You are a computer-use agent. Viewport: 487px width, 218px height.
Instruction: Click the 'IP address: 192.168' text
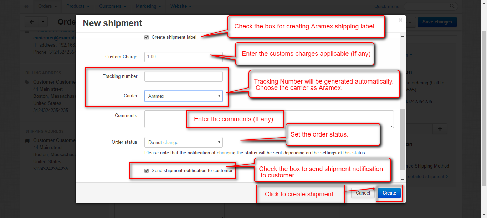54,45
